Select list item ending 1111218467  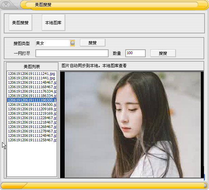pos(32,122)
